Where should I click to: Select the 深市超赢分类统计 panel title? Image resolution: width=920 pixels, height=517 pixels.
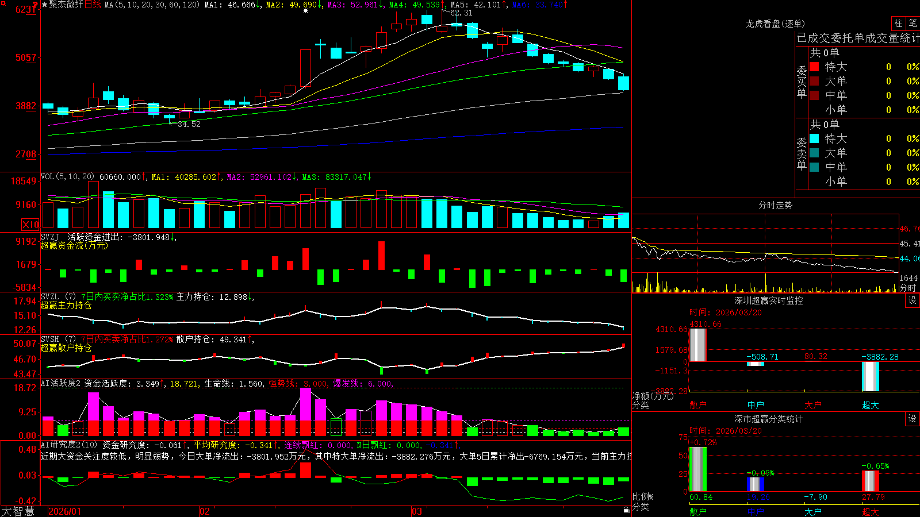(769, 419)
